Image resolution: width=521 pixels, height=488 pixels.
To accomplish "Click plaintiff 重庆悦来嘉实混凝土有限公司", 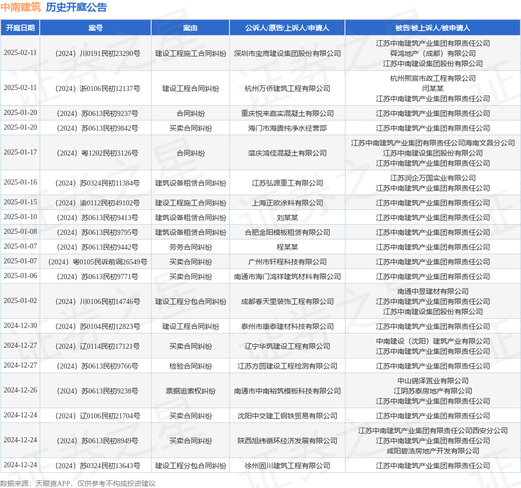I will coord(287,113).
